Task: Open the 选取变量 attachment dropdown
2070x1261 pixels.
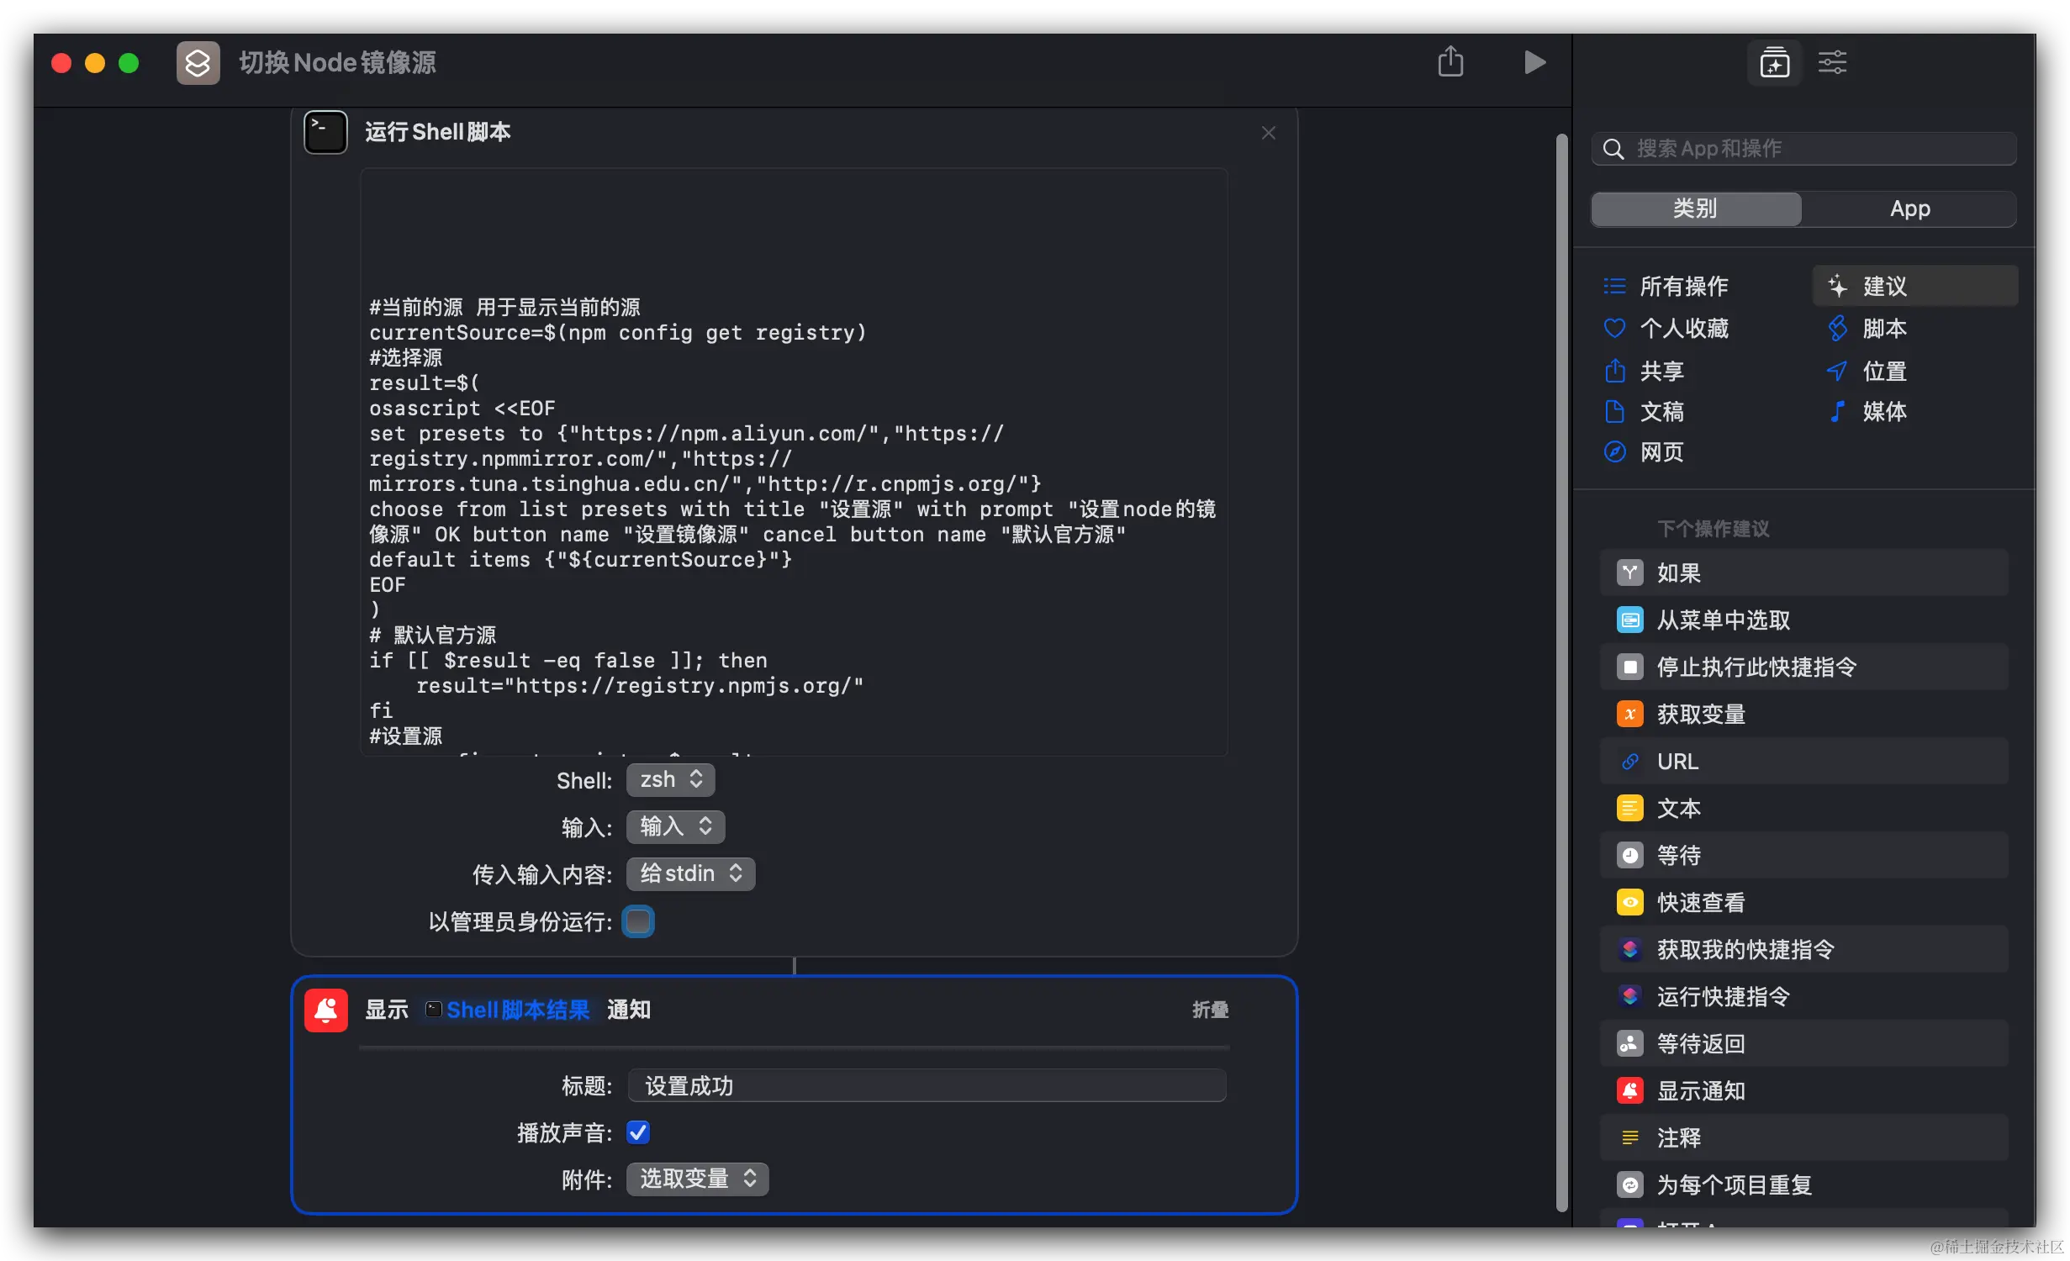Action: 697,1179
